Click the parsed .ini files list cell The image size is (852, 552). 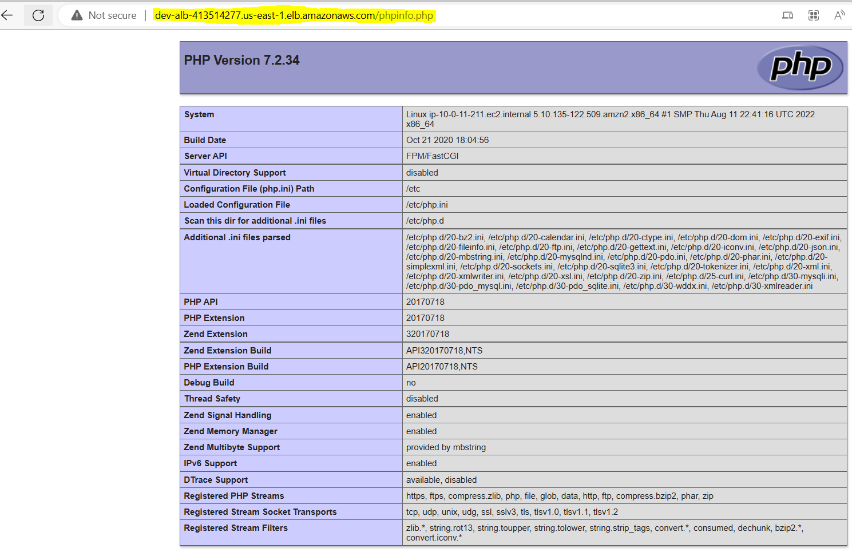point(624,261)
